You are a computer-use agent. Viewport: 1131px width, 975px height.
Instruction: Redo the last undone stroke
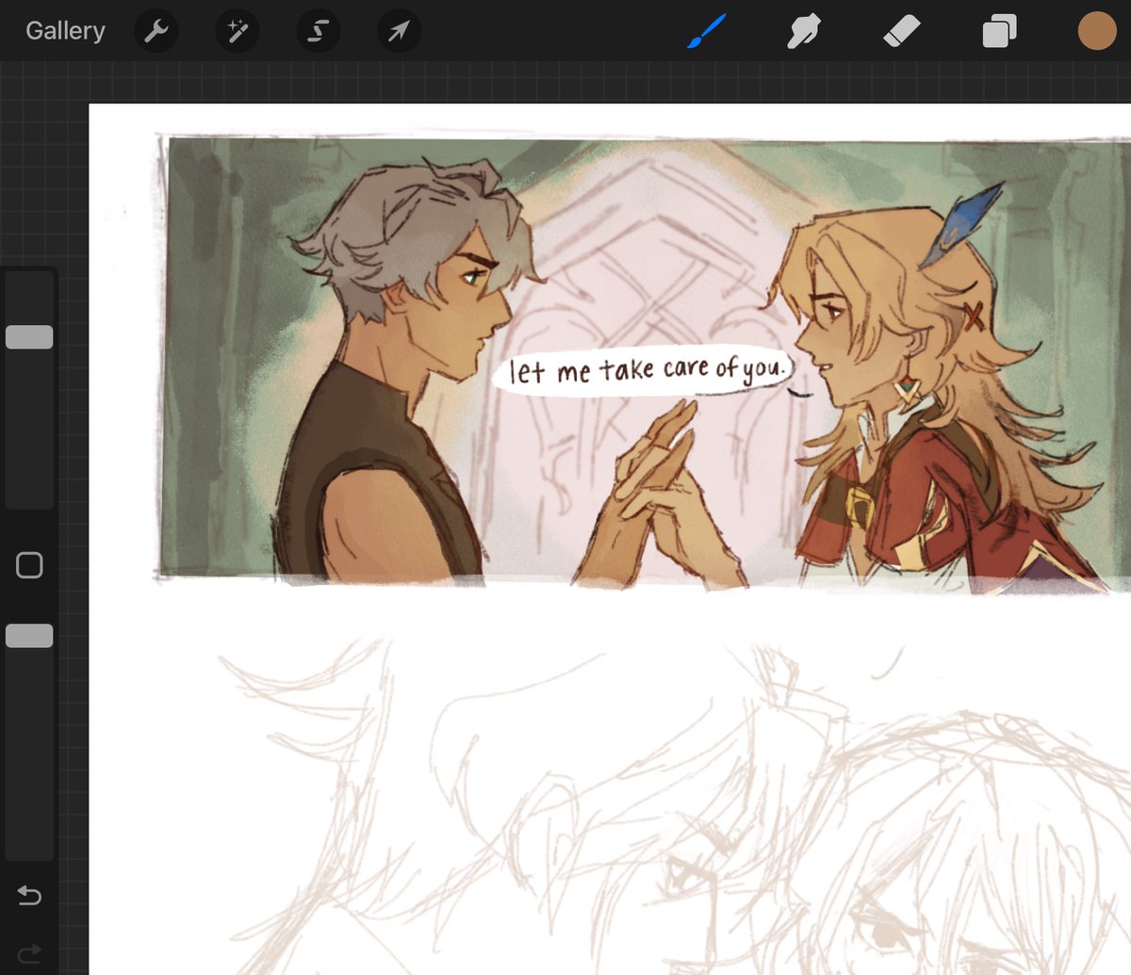[29, 954]
